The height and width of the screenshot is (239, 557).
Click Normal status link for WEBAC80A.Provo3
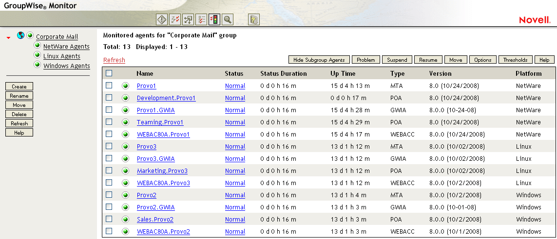235,183
